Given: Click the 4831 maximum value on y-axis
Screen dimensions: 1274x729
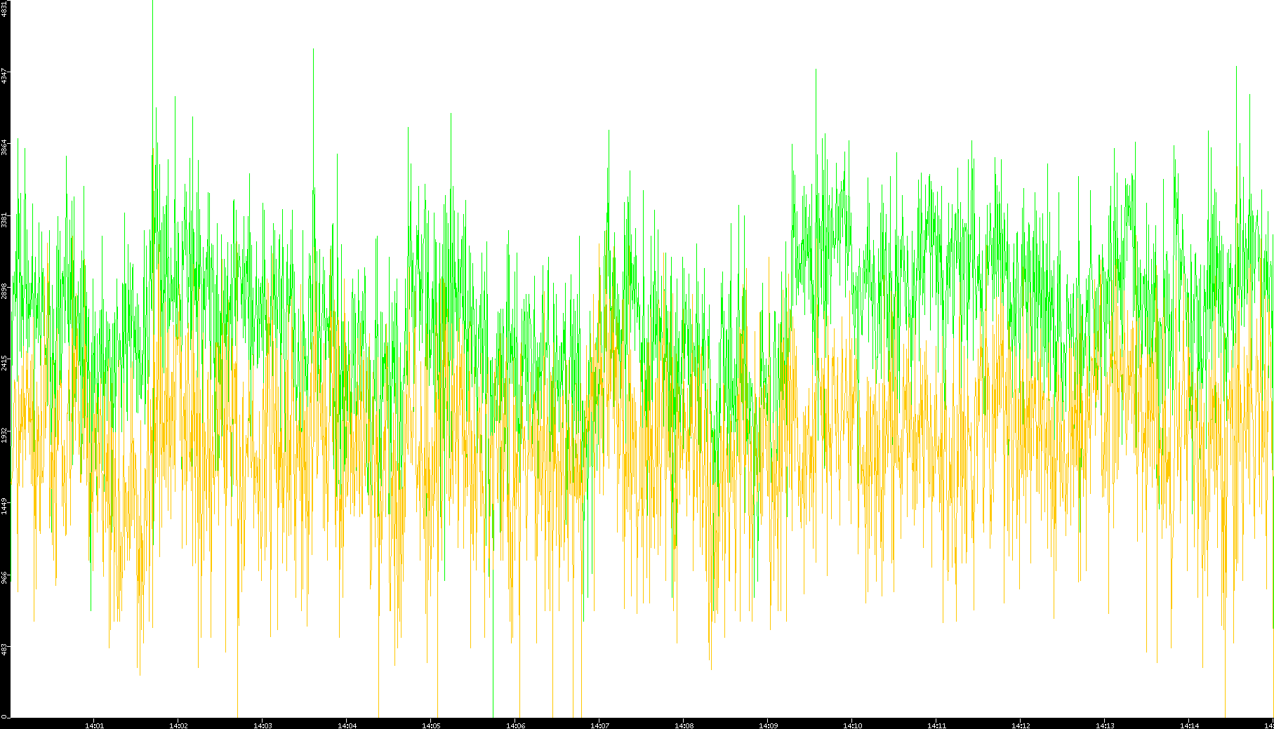Looking at the screenshot, I should click(4, 8).
